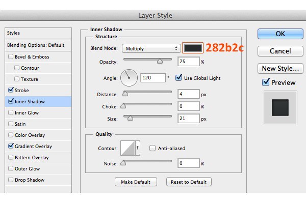Image resolution: width=306 pixels, height=203 pixels.
Task: Toggle Use Global Light checkbox
Action: (x=178, y=78)
